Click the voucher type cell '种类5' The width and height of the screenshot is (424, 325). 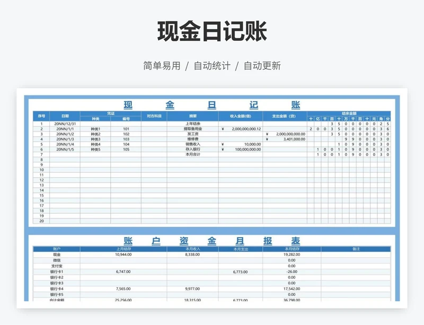coord(95,150)
